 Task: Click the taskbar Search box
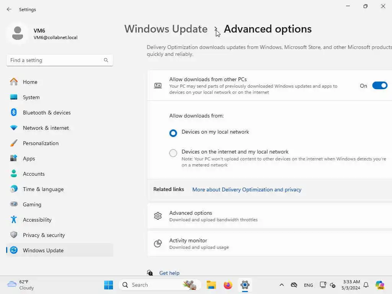click(160, 285)
